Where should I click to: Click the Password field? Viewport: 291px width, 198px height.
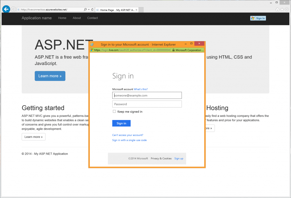click(147, 104)
